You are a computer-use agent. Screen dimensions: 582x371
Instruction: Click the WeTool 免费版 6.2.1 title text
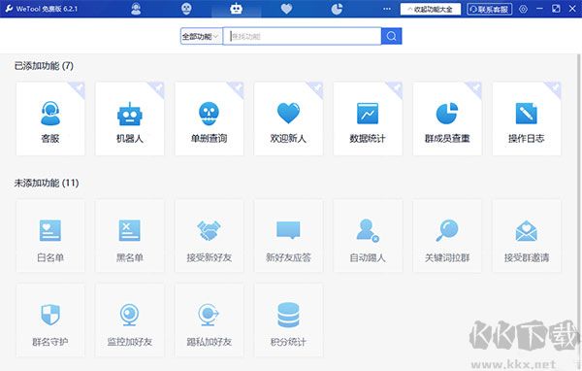point(47,9)
